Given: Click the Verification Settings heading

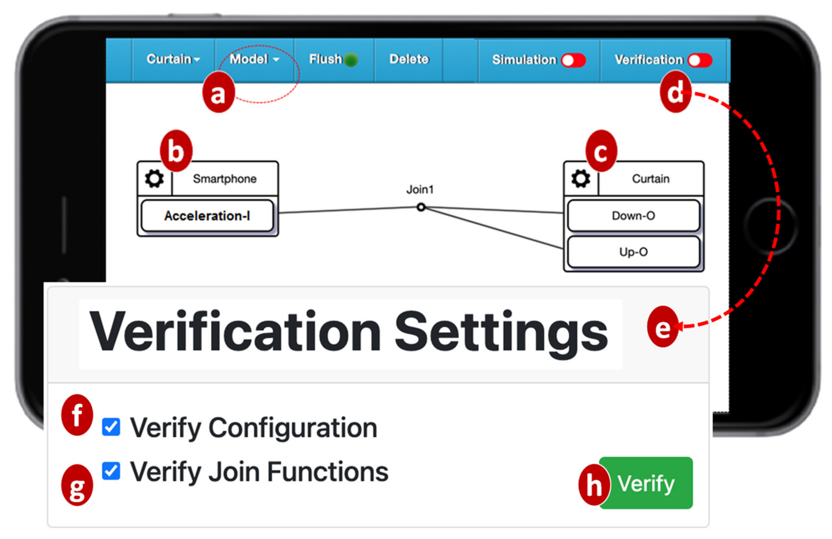Looking at the screenshot, I should tap(349, 332).
